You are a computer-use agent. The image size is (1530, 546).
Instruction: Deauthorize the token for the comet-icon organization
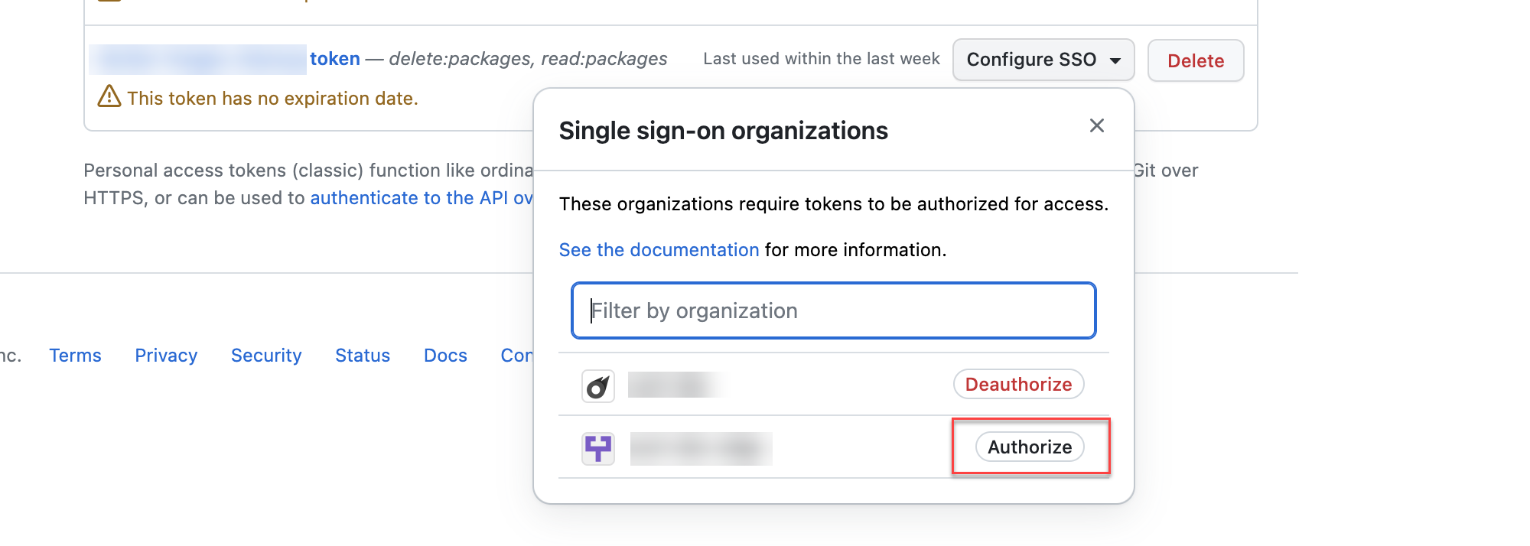(1018, 385)
